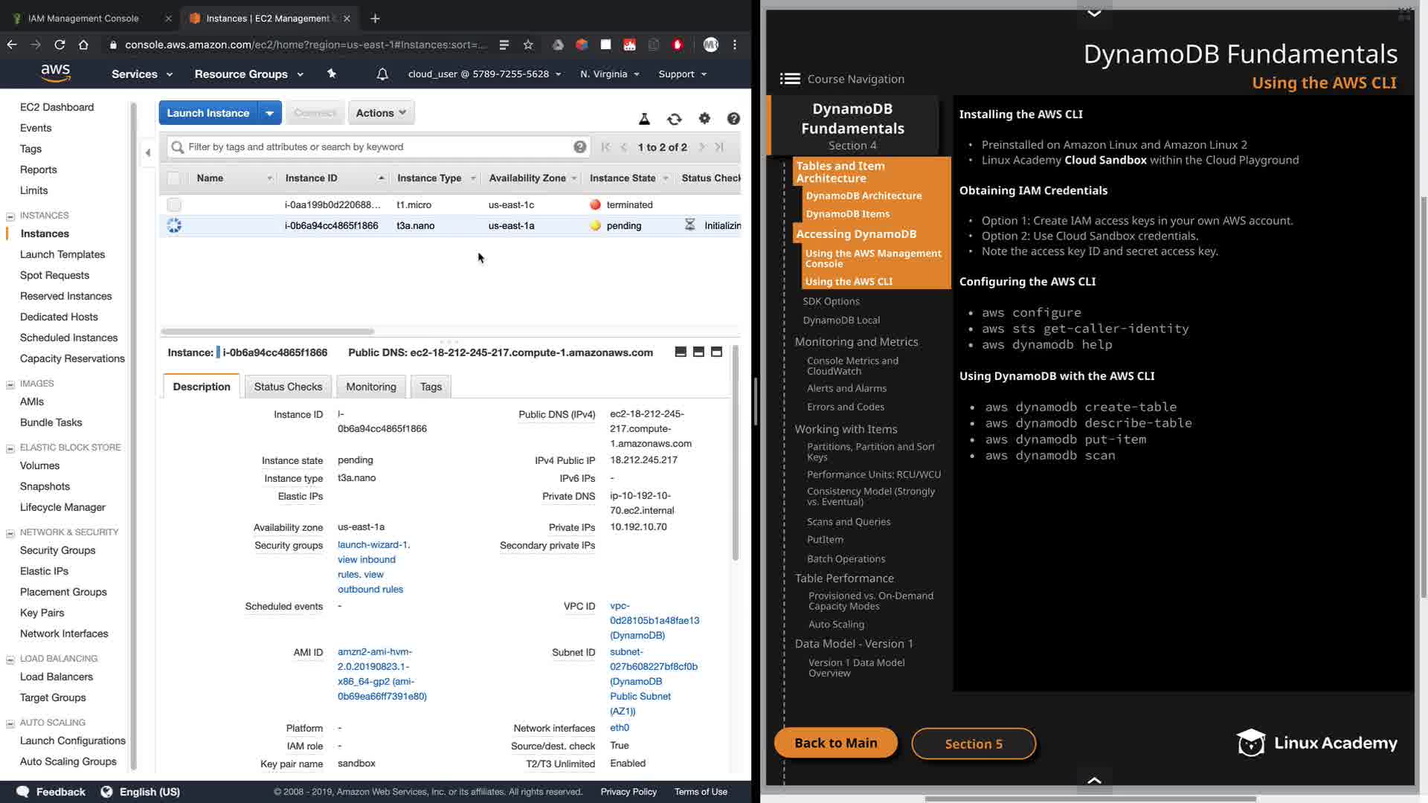1428x803 pixels.
Task: Bookmark page with star icon
Action: pyautogui.click(x=528, y=45)
